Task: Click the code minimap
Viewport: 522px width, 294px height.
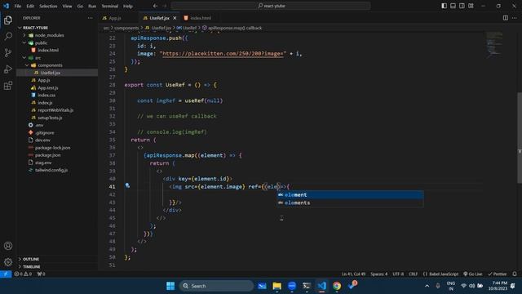Action: (x=494, y=45)
